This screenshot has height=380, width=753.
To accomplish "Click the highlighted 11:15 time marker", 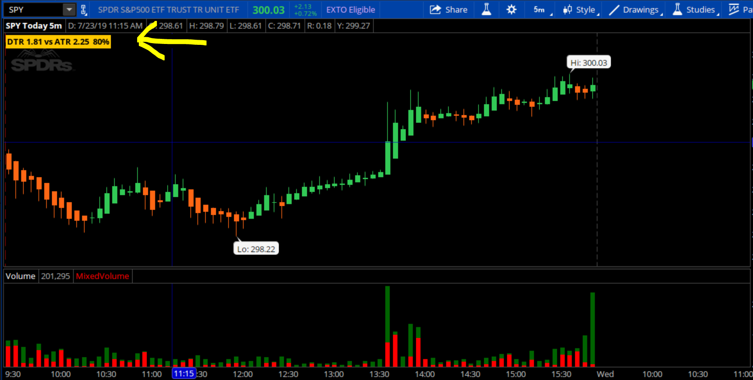I will [184, 374].
